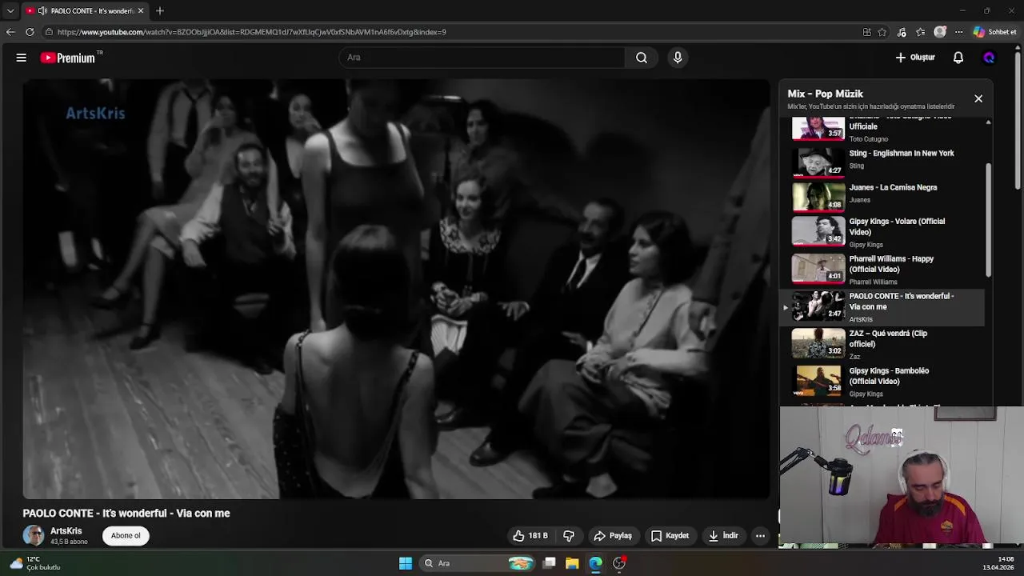
Task: Mute tab via speaker icon
Action: 42,11
